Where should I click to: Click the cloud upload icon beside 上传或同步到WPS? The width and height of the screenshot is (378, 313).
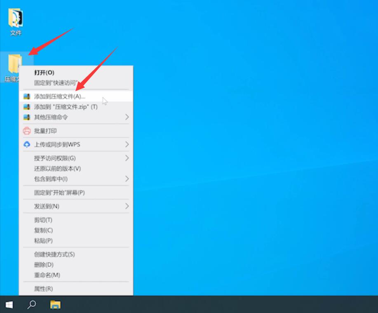pyautogui.click(x=27, y=144)
